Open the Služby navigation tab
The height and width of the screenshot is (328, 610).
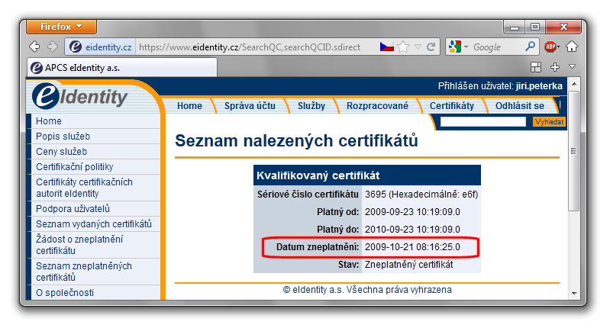coord(311,106)
